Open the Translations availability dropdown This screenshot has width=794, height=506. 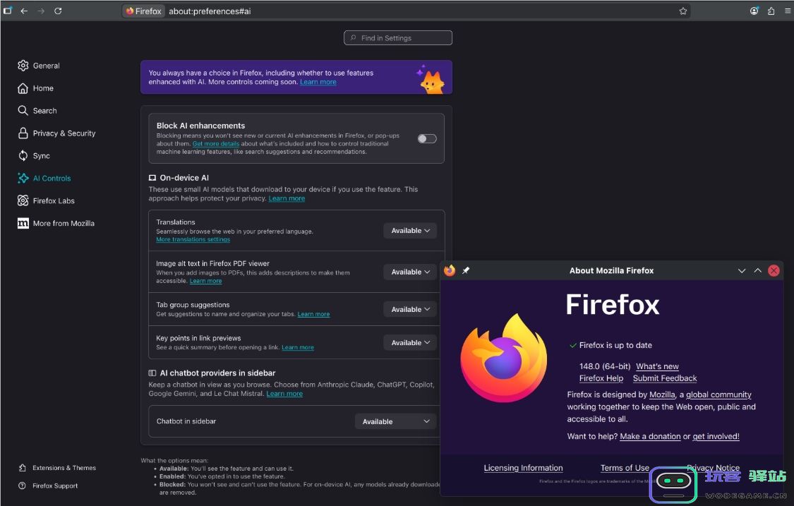pyautogui.click(x=409, y=230)
